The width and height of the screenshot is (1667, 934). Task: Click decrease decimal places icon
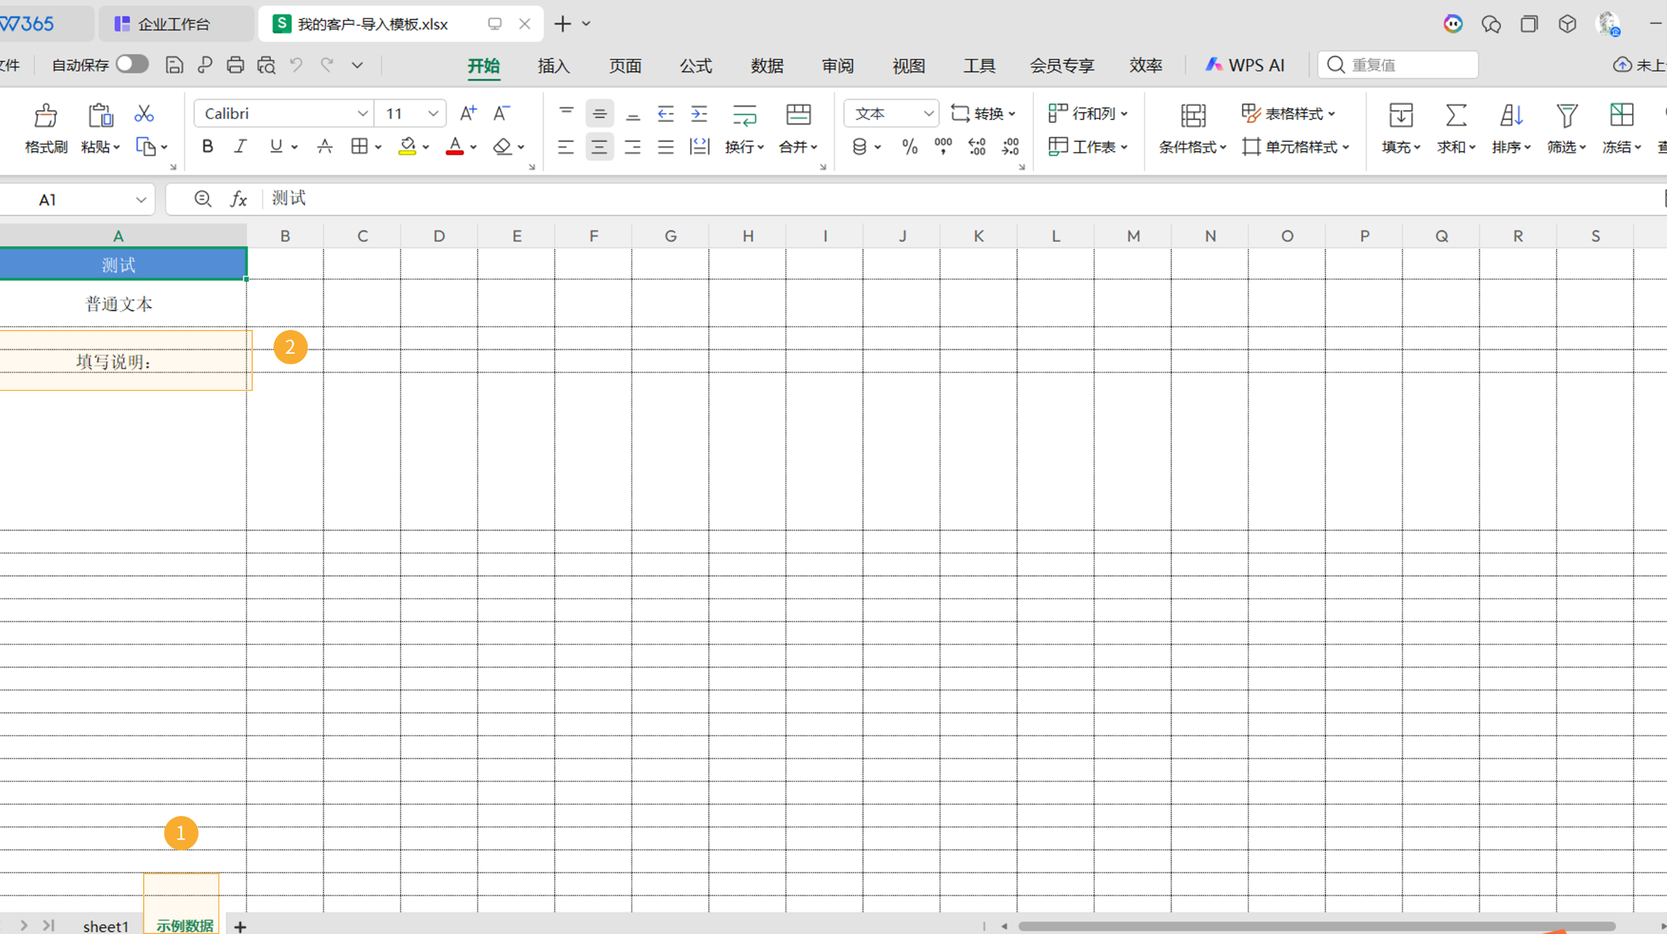(x=1010, y=147)
